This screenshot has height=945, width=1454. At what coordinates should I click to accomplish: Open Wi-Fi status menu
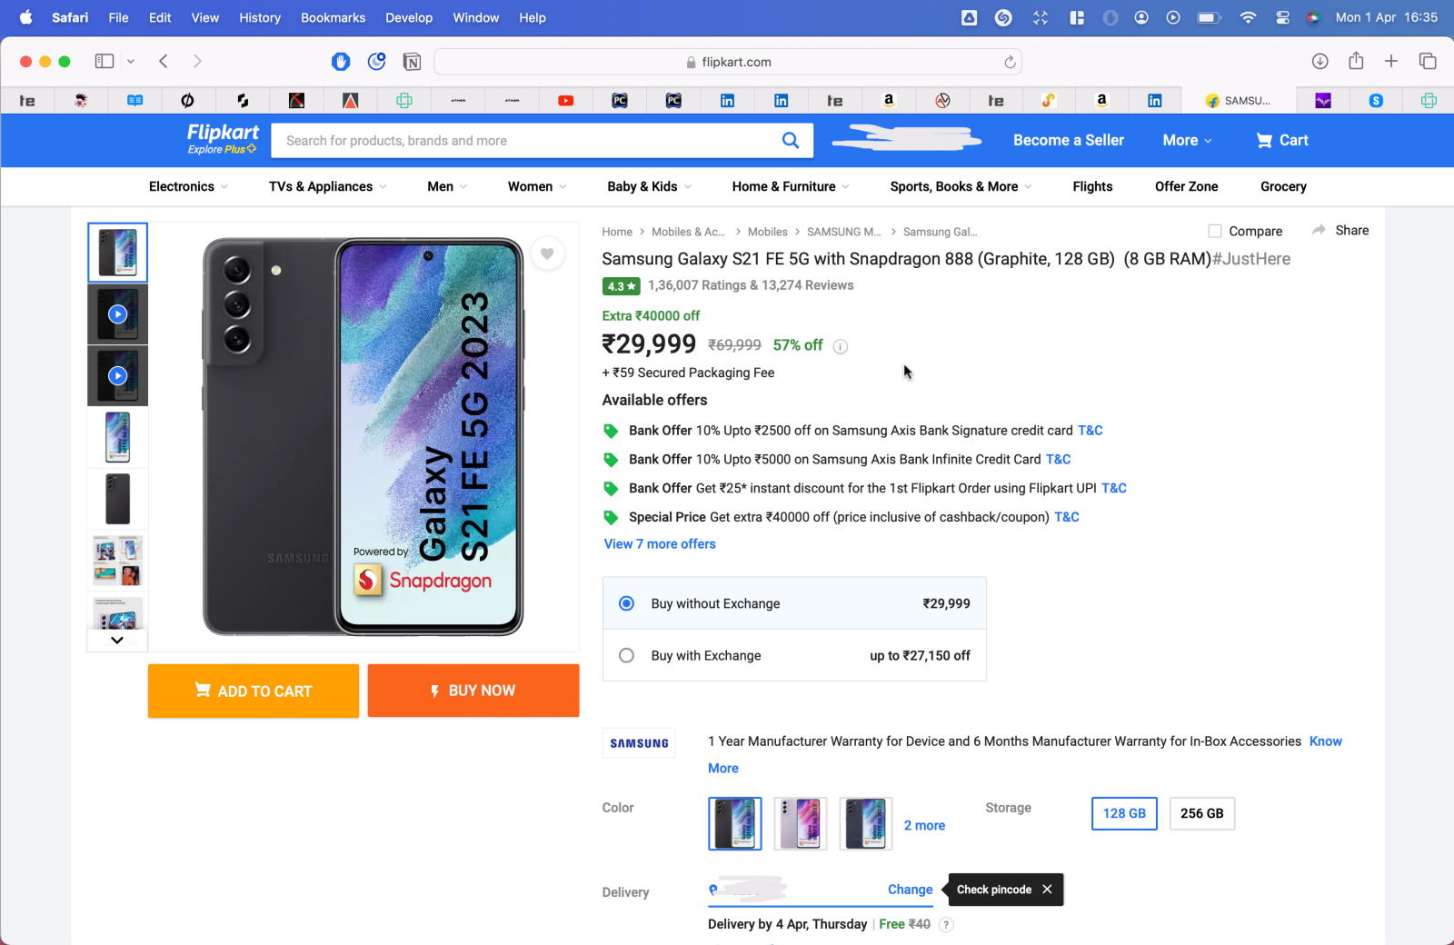[1248, 17]
